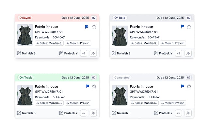The image size is (209, 132).
Task: Expand the +2 more assignees on the Completed card
Action: [x=178, y=113]
